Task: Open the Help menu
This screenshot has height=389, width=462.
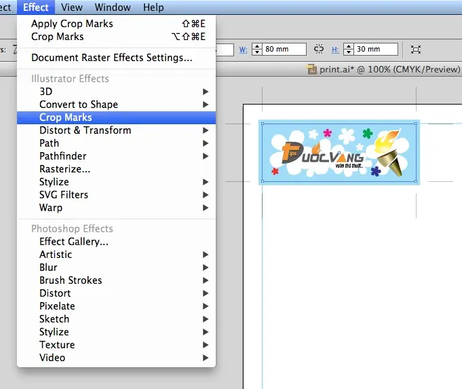Action: [153, 7]
